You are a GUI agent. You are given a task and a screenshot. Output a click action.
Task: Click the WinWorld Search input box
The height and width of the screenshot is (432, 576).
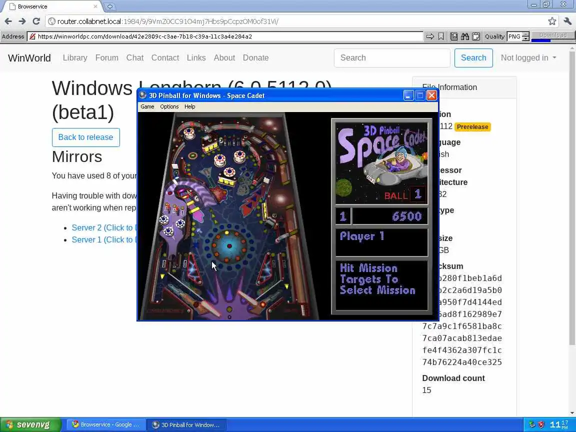(392, 57)
